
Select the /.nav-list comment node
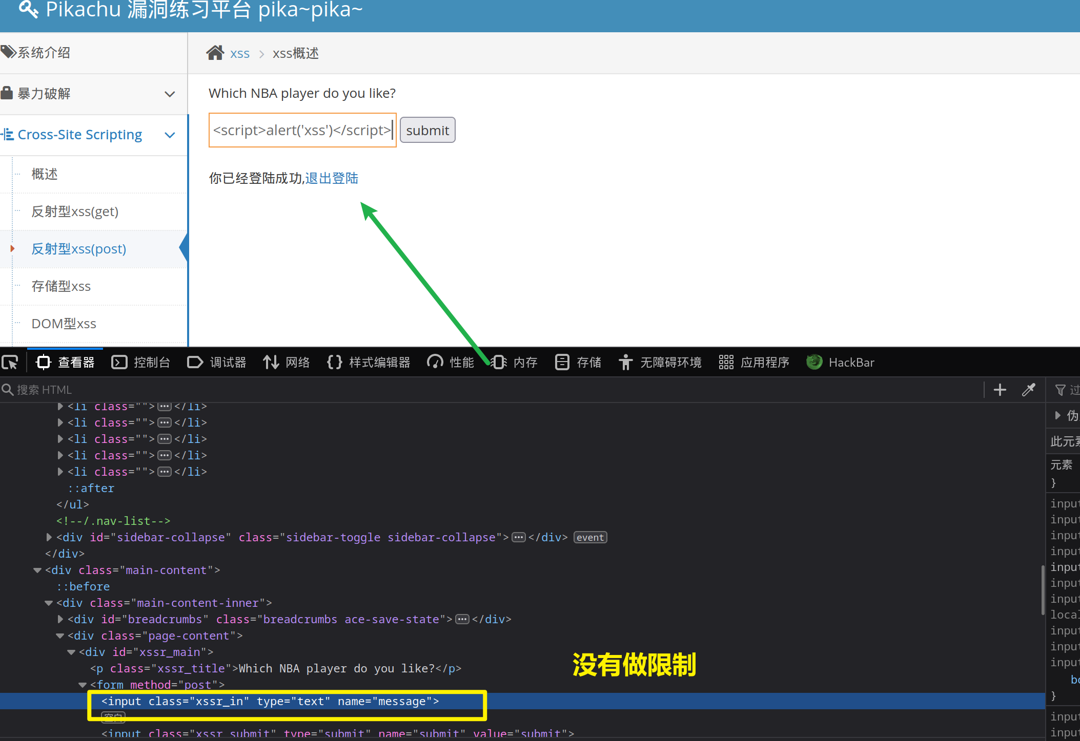pyautogui.click(x=113, y=521)
